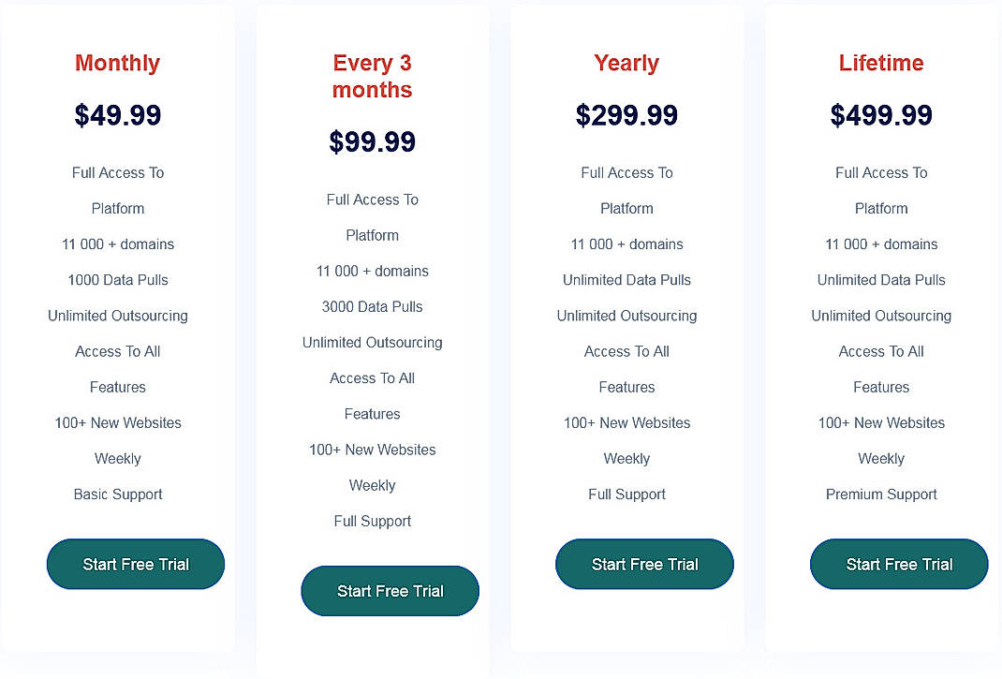Click Basic Support in the Monthly column
Screen dimensions: 1002x679
click(117, 494)
